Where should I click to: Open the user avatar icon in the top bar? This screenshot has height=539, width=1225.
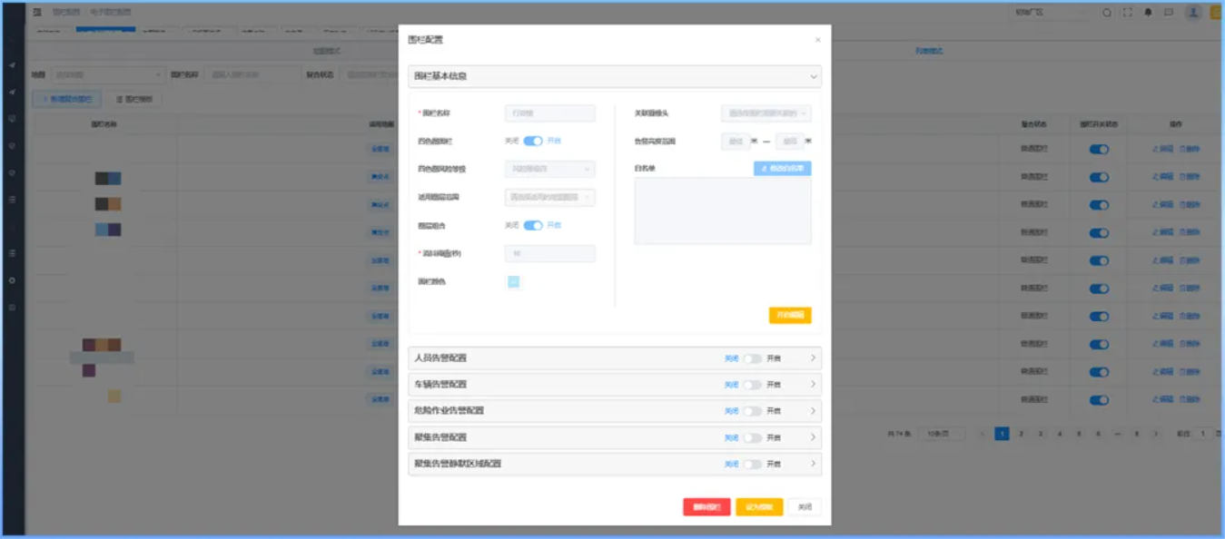click(1193, 13)
